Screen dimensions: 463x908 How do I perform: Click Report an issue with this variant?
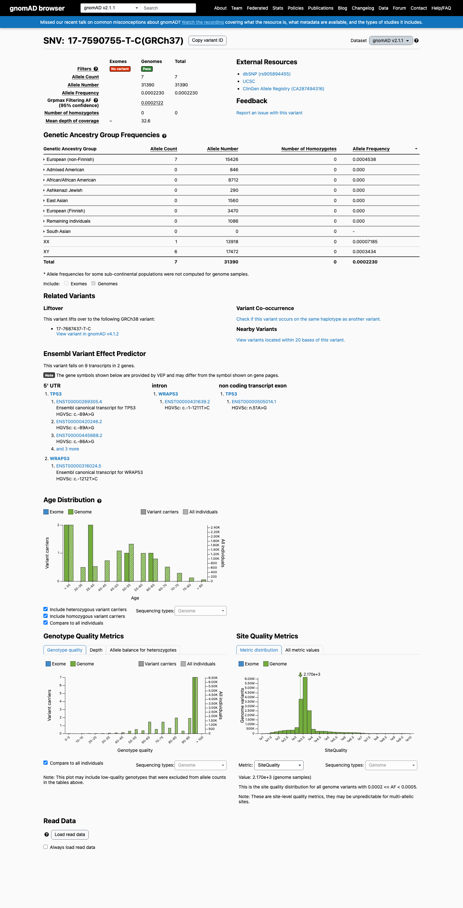269,113
